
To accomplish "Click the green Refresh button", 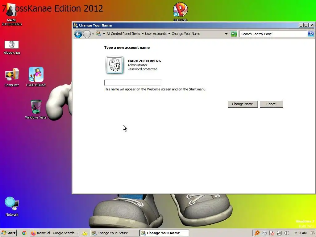I will (x=234, y=34).
